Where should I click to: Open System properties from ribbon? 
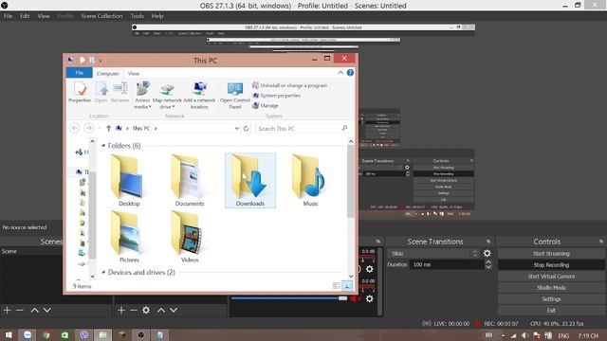(276, 96)
